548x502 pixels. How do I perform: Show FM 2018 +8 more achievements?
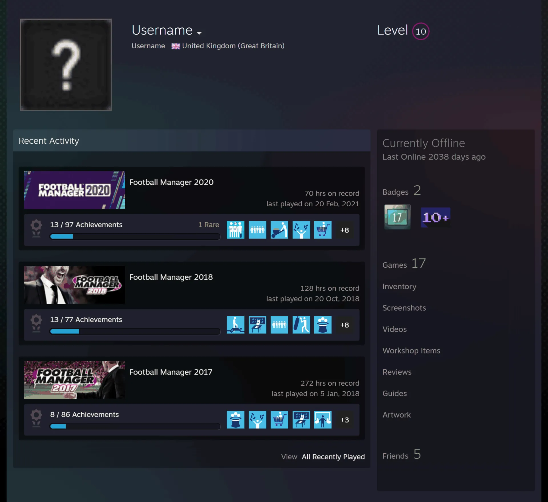(x=344, y=325)
